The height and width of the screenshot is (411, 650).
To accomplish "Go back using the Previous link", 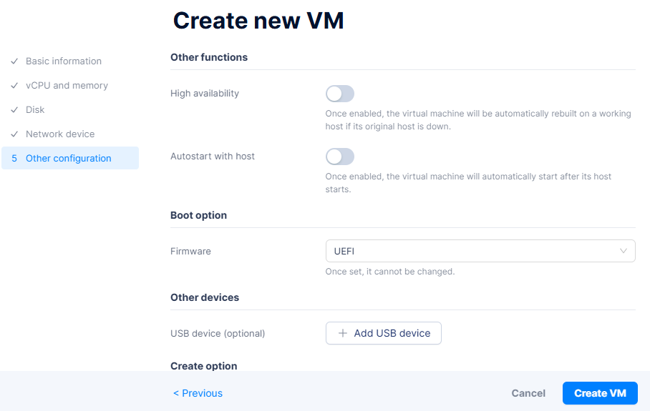I will tap(198, 393).
